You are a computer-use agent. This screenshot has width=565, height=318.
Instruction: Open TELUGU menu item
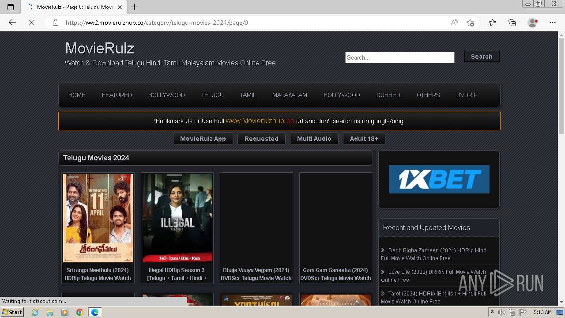pos(212,95)
